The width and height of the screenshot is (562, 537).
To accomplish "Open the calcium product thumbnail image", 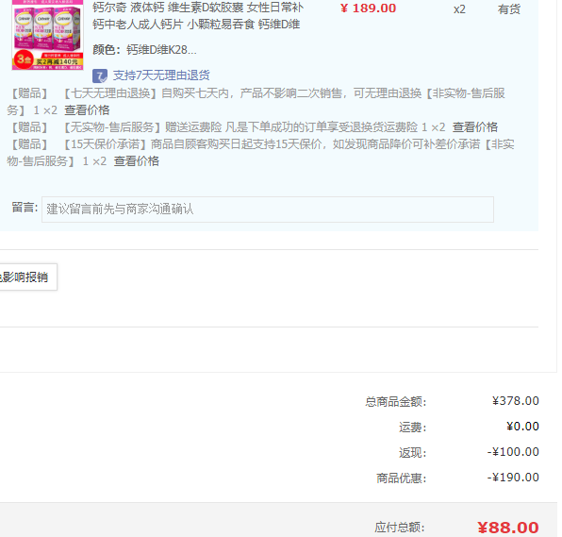I will click(x=48, y=35).
